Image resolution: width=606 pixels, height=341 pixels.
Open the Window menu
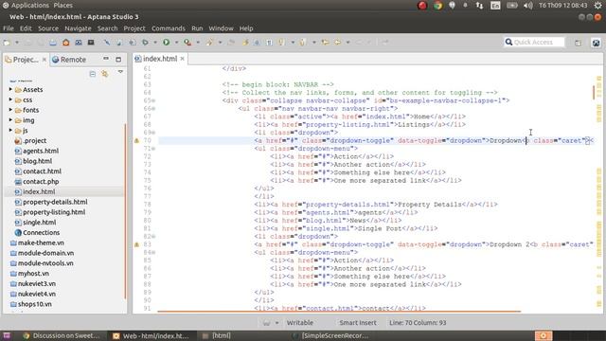point(221,28)
